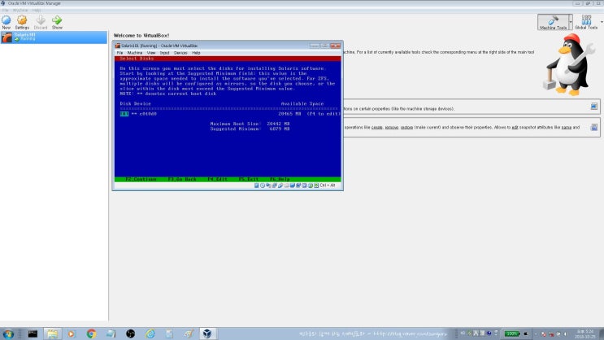Screen dimensions: 604x340
Task: Click the 'create' link in snapshots description
Action: click(376, 127)
